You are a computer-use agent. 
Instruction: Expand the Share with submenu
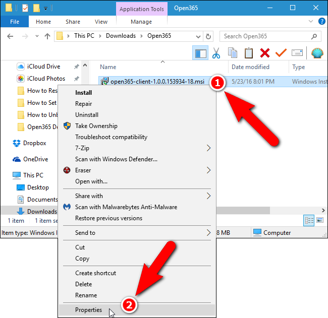coord(208,196)
